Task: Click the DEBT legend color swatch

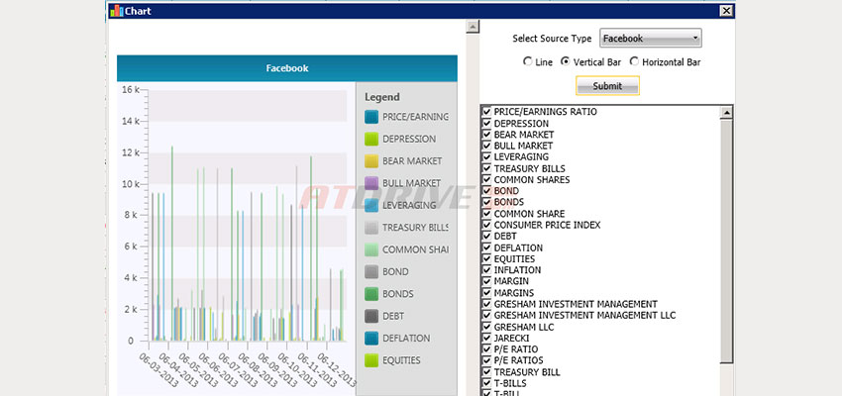Action: click(x=371, y=316)
